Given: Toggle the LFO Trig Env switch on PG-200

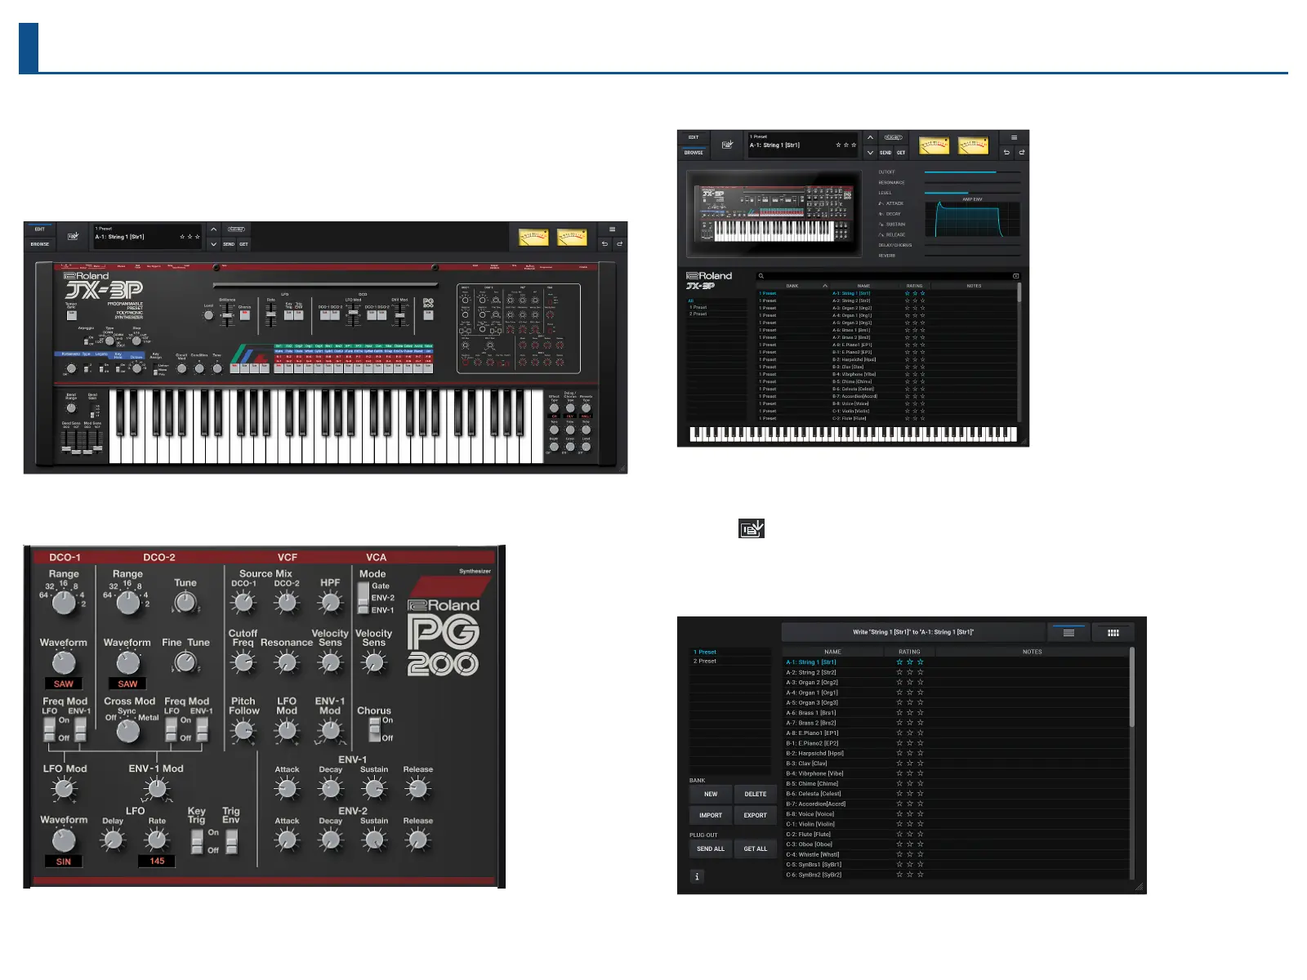Looking at the screenshot, I should pos(232,841).
